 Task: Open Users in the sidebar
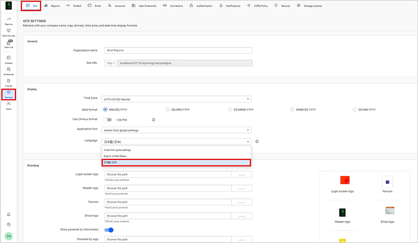pyautogui.click(x=8, y=106)
